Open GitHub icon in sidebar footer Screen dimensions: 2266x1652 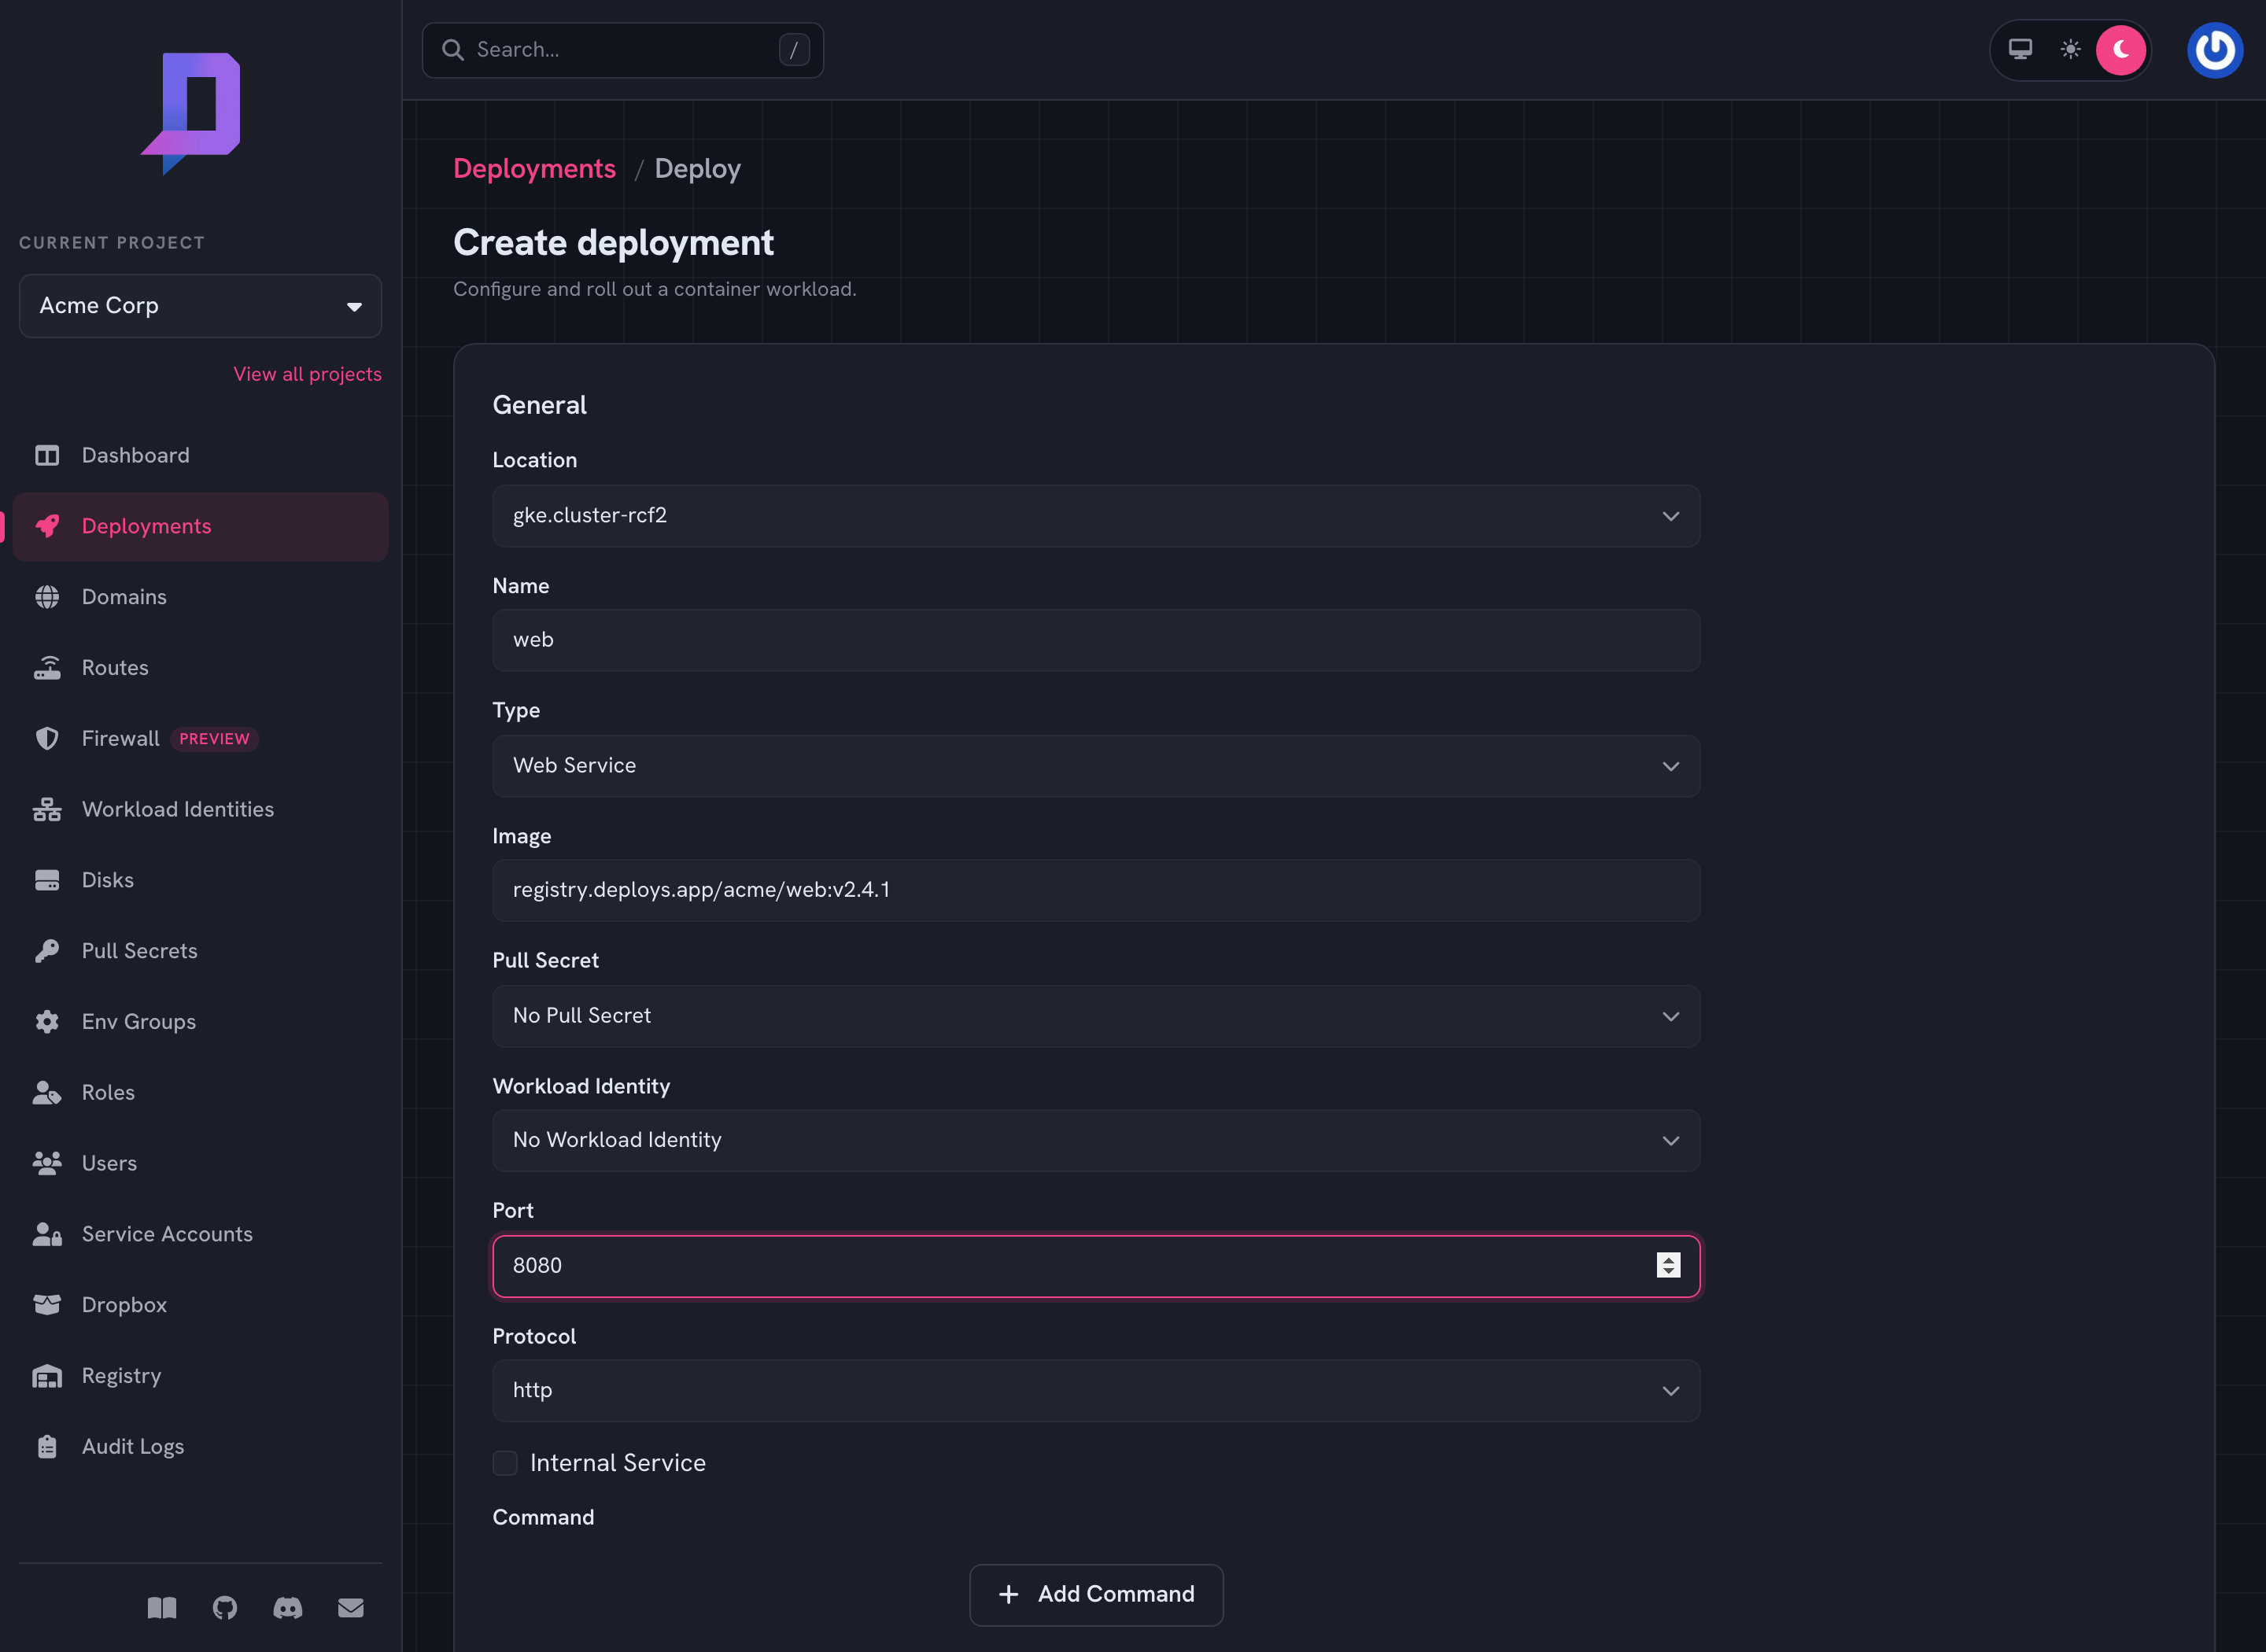[225, 1608]
